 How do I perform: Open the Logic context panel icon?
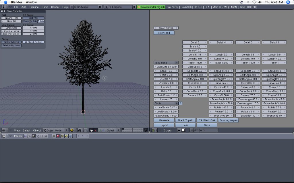(26, 136)
